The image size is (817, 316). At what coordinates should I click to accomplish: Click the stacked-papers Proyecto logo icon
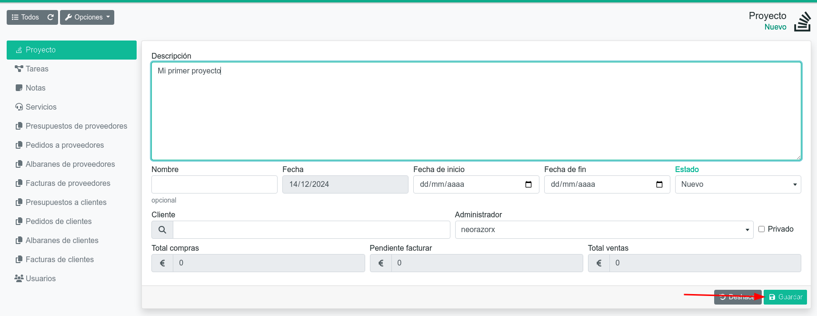tap(802, 21)
